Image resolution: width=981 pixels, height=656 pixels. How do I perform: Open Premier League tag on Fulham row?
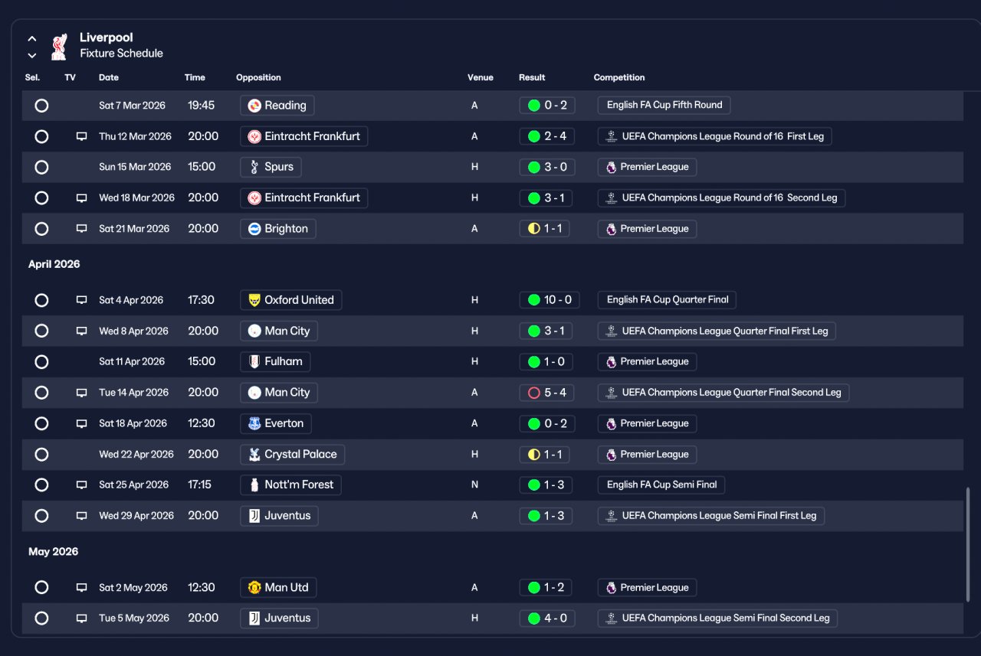pyautogui.click(x=647, y=361)
